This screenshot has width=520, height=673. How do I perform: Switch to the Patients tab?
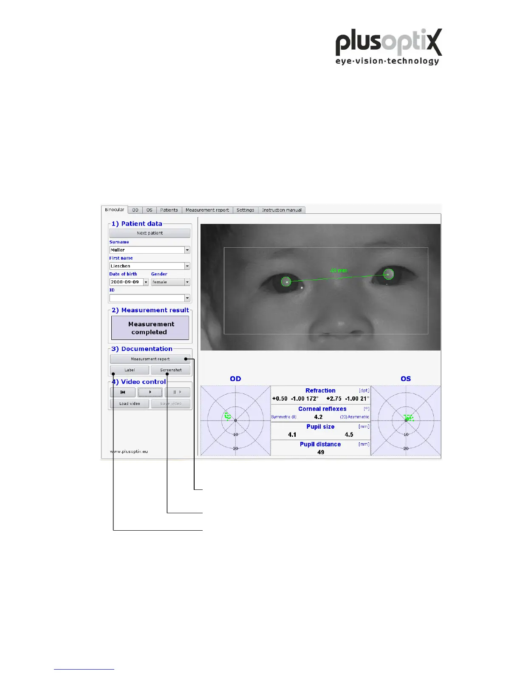click(x=169, y=210)
